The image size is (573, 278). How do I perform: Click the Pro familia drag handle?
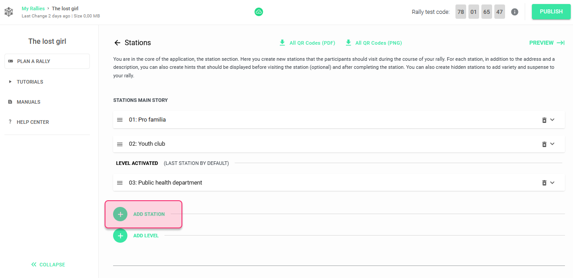pos(120,120)
